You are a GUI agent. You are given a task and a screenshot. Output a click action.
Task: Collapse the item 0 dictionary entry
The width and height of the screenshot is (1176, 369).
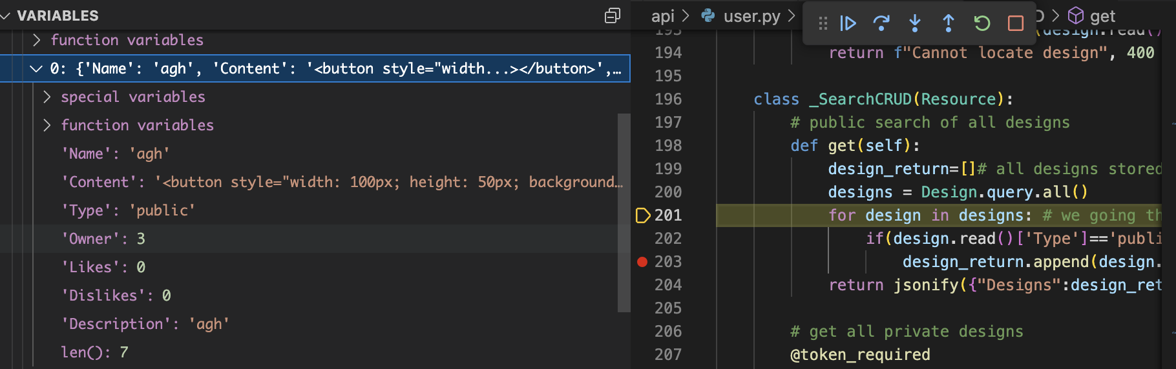coord(36,68)
